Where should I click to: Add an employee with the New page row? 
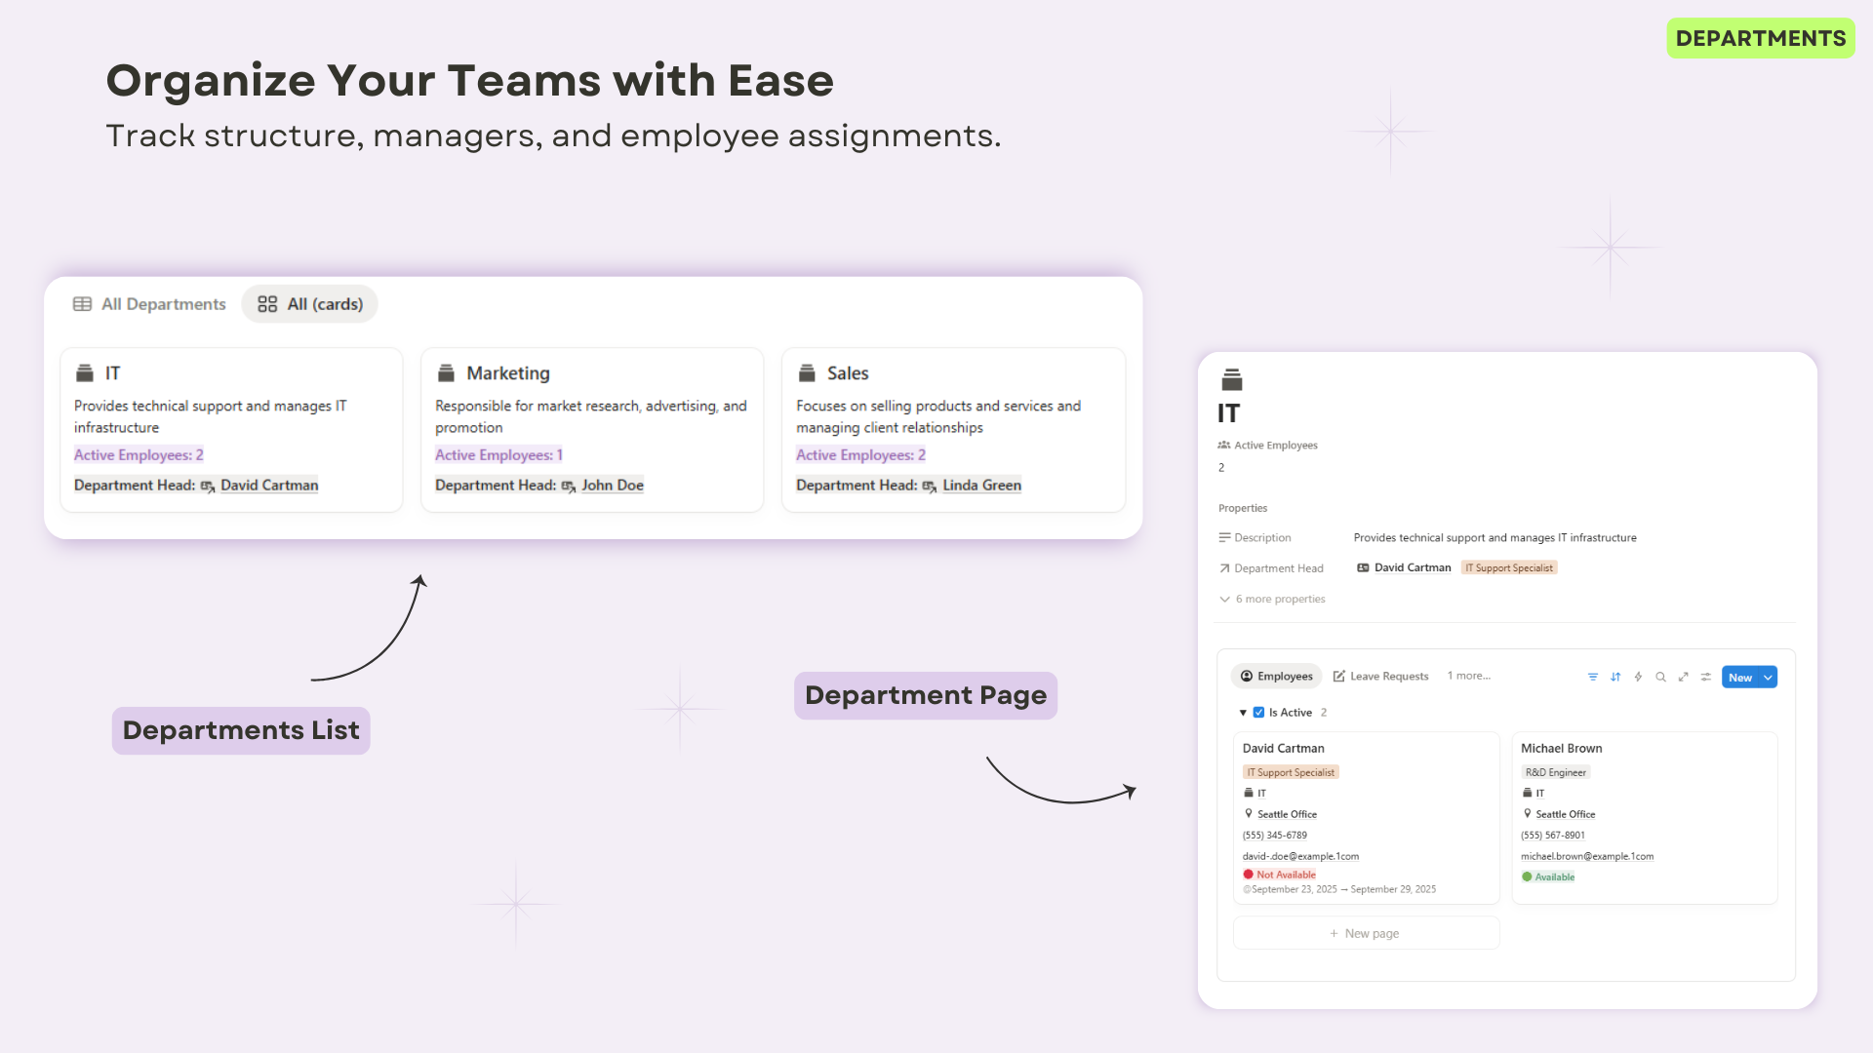(x=1365, y=933)
